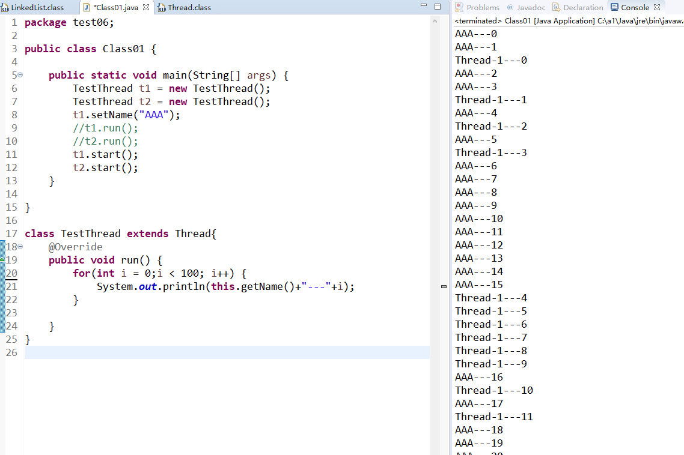The height and width of the screenshot is (455, 684).
Task: Maximize the editor area
Action: pos(438,7)
